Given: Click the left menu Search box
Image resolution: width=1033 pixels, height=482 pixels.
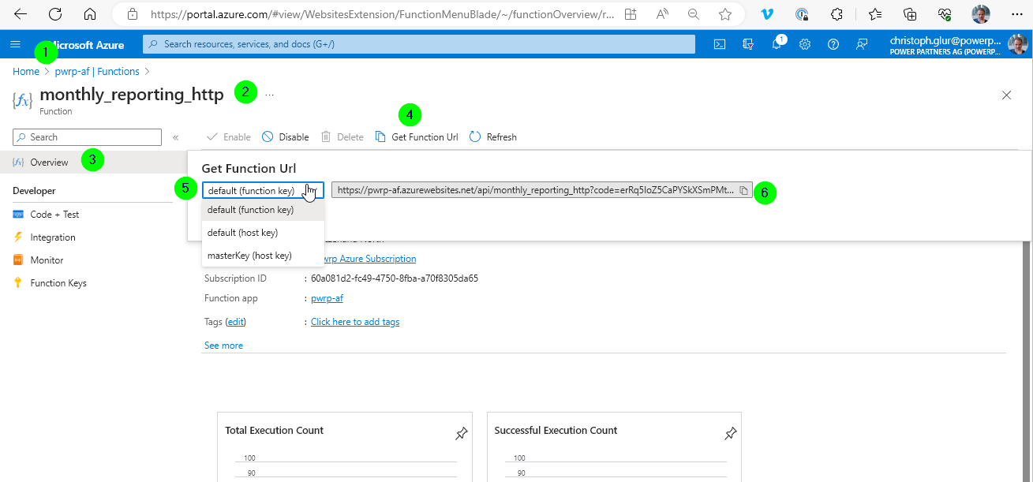Looking at the screenshot, I should 88,137.
